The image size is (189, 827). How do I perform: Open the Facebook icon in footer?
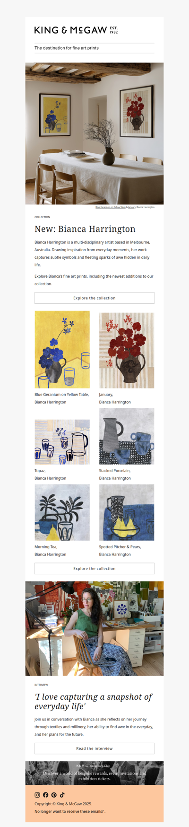point(45,795)
